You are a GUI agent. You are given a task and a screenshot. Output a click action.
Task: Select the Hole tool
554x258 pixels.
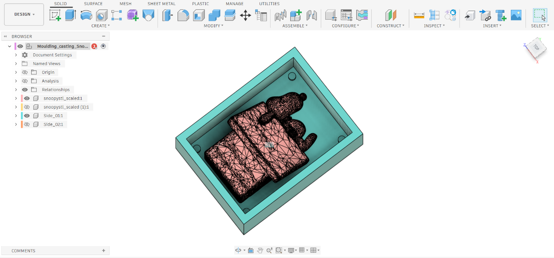tap(102, 15)
